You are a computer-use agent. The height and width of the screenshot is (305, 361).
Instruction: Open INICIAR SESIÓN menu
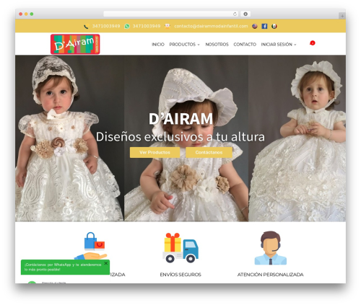point(277,45)
